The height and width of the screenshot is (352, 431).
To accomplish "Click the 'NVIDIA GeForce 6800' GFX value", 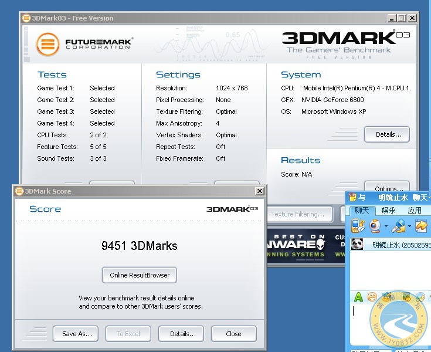I will pyautogui.click(x=332, y=100).
